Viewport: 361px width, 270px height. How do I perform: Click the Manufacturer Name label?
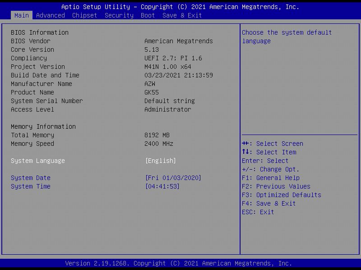(x=42, y=84)
